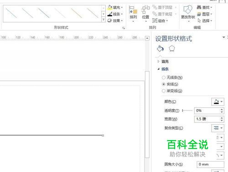Click the 颜色(C) label
Image resolution: width=228 pixels, height=172 pixels.
(x=170, y=101)
